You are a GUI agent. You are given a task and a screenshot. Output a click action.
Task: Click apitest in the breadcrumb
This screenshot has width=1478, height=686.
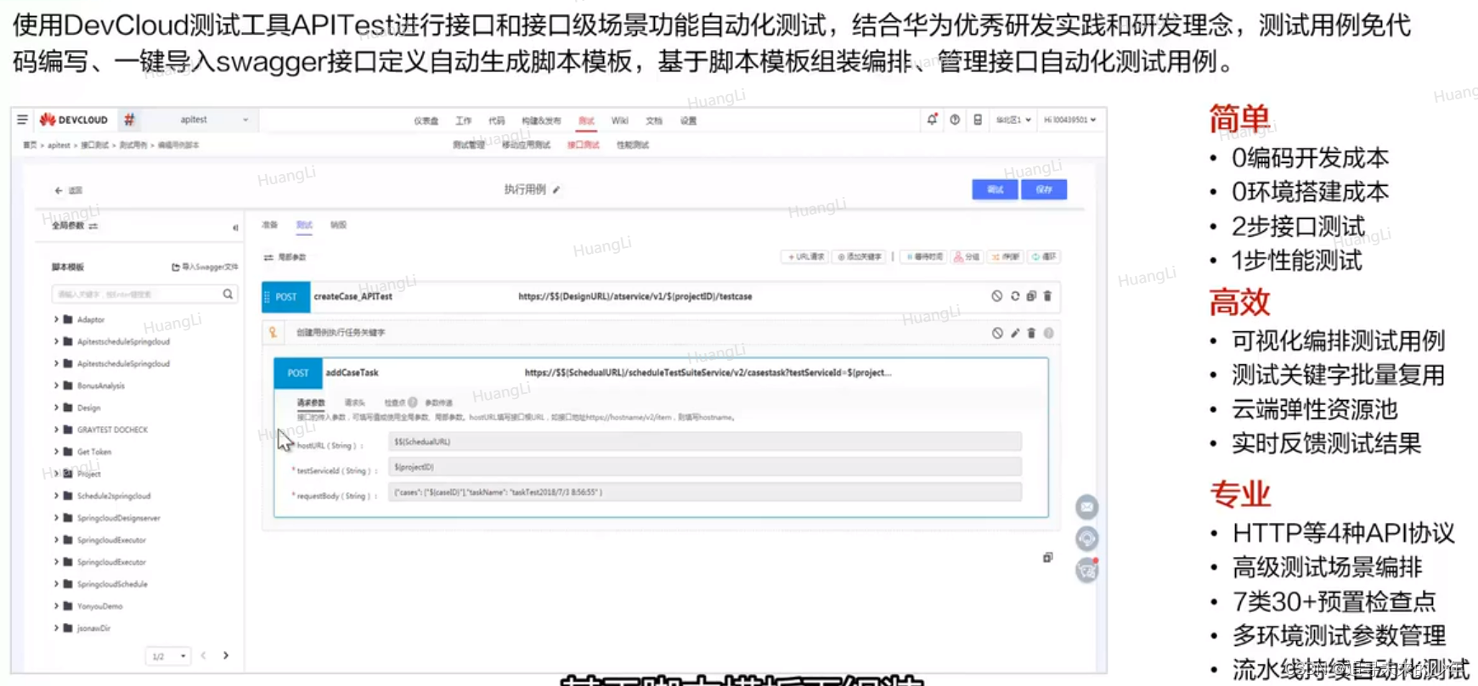59,145
